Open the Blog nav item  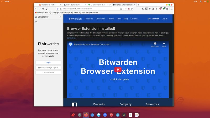126,19
